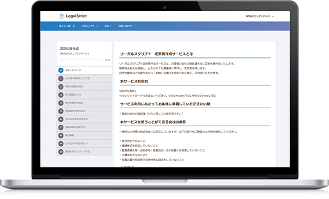
Task: Click the 本サービスを使うことができる会社の条件 heading
Action: [153, 122]
